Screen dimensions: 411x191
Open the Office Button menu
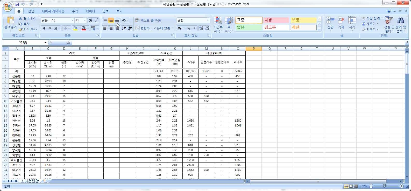click(x=8, y=7)
